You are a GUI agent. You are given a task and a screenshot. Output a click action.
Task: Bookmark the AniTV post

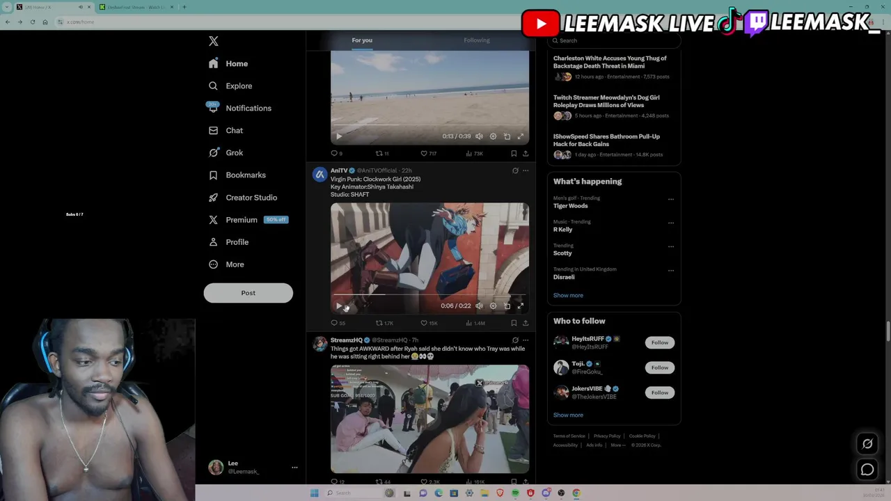click(x=514, y=323)
